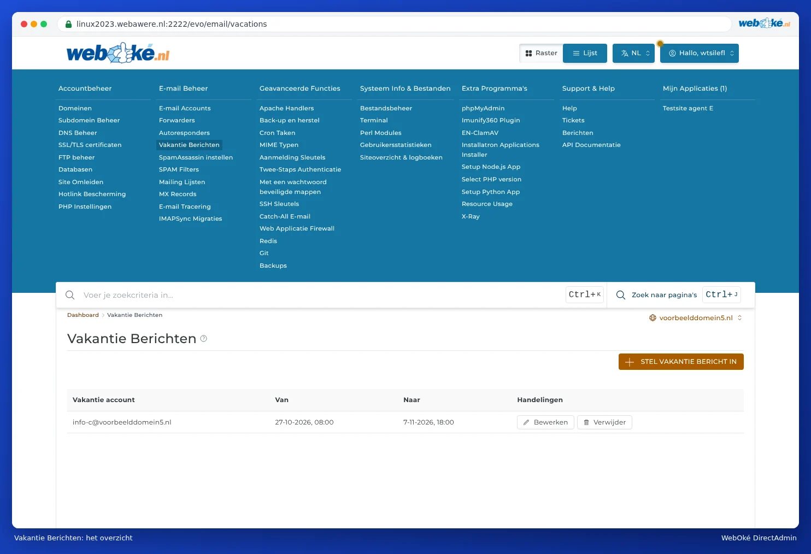The height and width of the screenshot is (554, 811).
Task: Click the notification dot above the user menu
Action: (x=660, y=44)
